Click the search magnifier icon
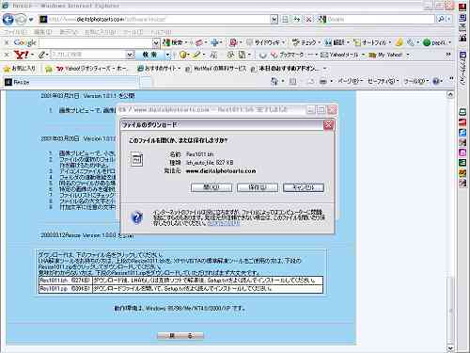The height and width of the screenshot is (353, 470). [441, 19]
